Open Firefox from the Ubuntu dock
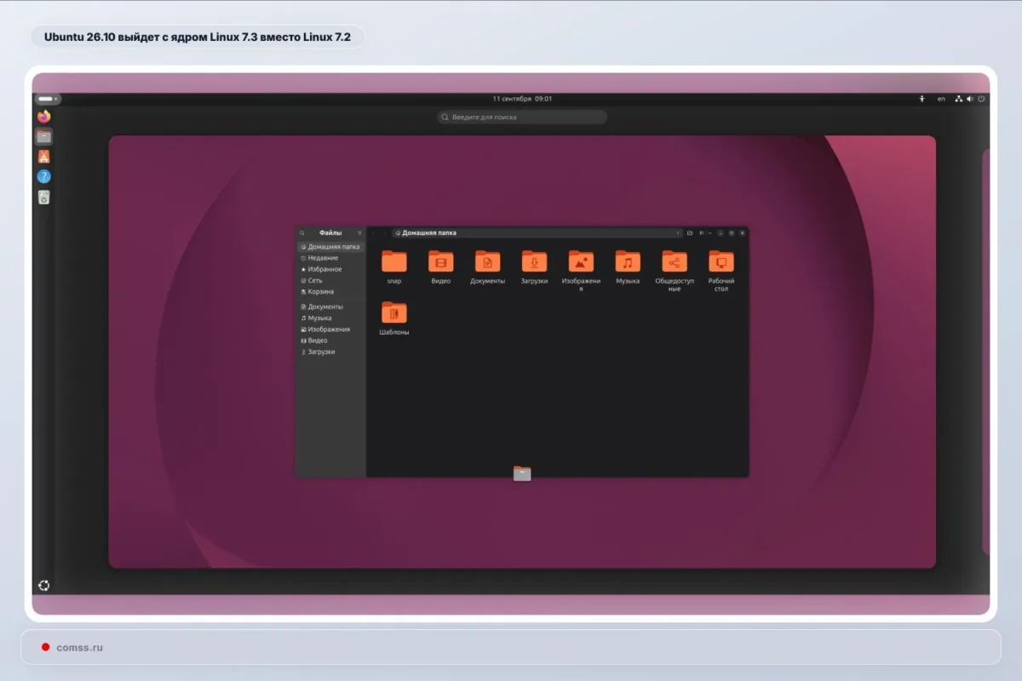 43,117
